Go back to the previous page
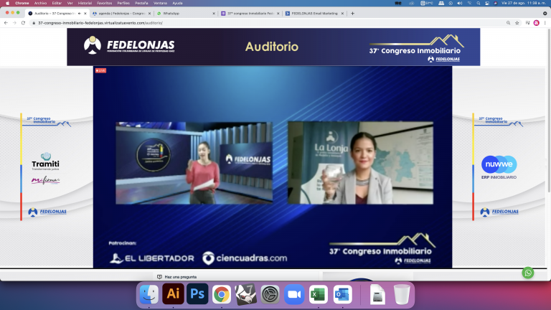This screenshot has height=310, width=551. [6, 23]
